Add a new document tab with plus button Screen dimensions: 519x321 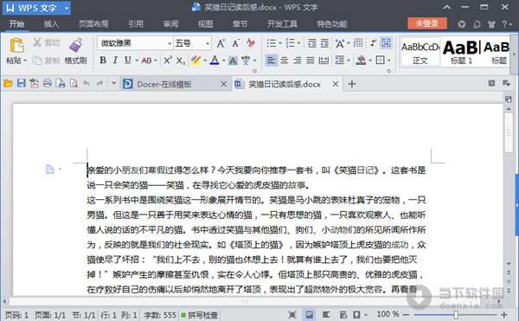click(352, 84)
